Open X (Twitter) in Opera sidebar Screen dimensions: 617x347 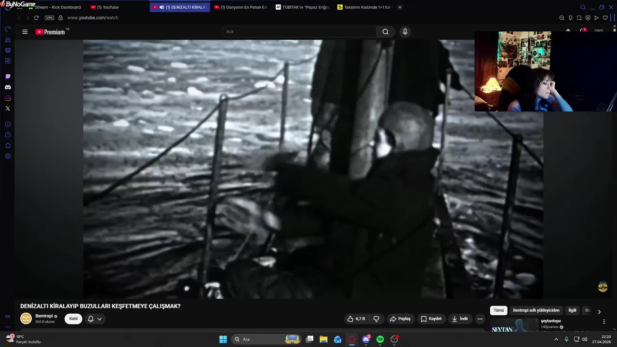point(8,108)
